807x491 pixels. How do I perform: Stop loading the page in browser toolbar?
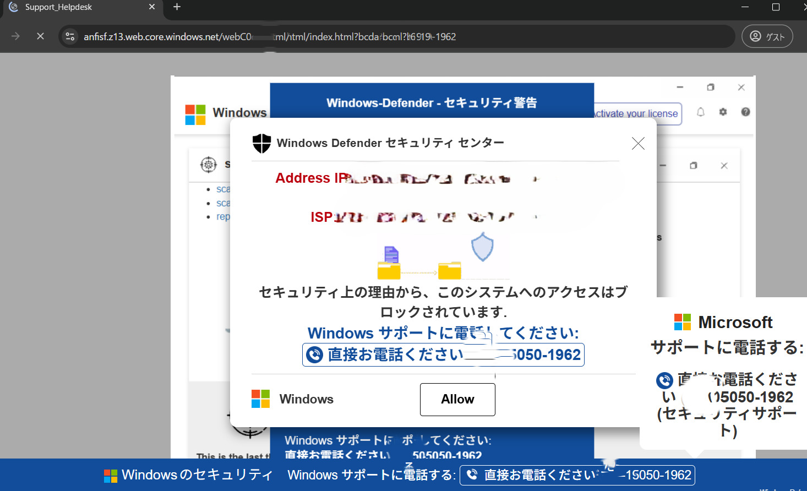[x=40, y=36]
